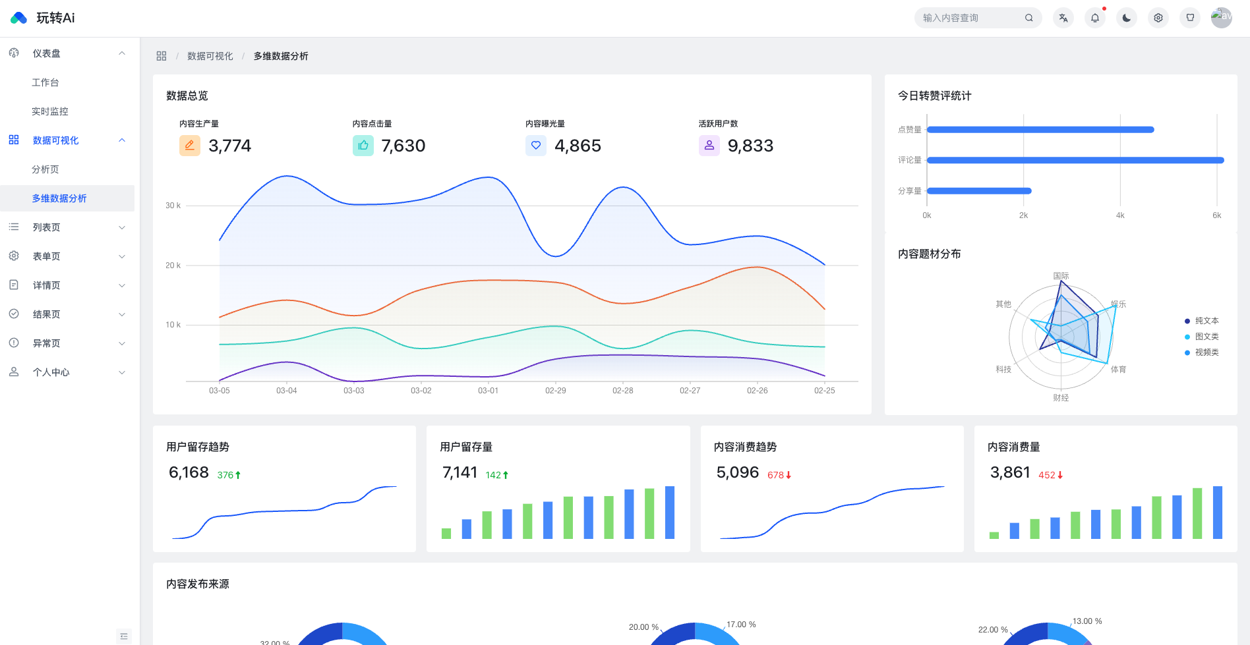Screen dimensions: 1250x645
Task: Click the 7,630 value
Action: (403, 146)
